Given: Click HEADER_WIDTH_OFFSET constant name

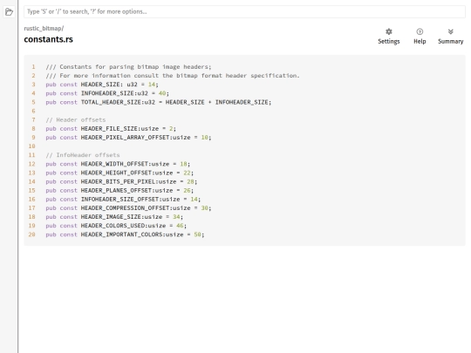Looking at the screenshot, I should 114,164.
